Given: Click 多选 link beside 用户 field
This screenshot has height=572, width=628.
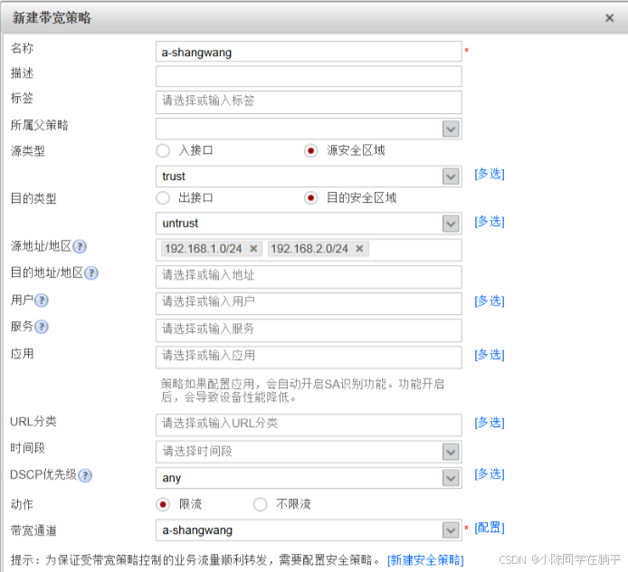Looking at the screenshot, I should point(489,300).
